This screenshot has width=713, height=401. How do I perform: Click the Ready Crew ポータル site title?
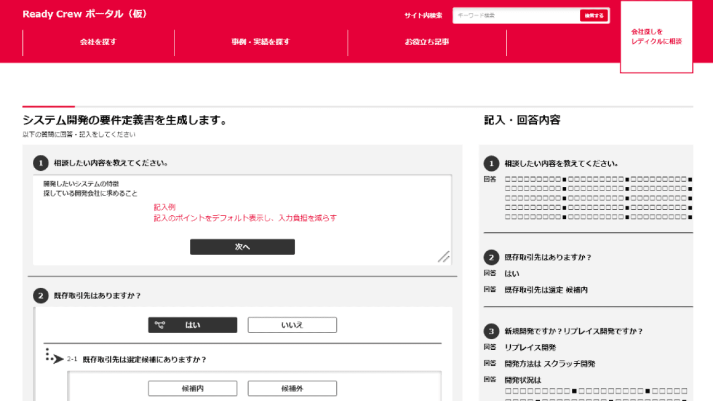point(85,14)
